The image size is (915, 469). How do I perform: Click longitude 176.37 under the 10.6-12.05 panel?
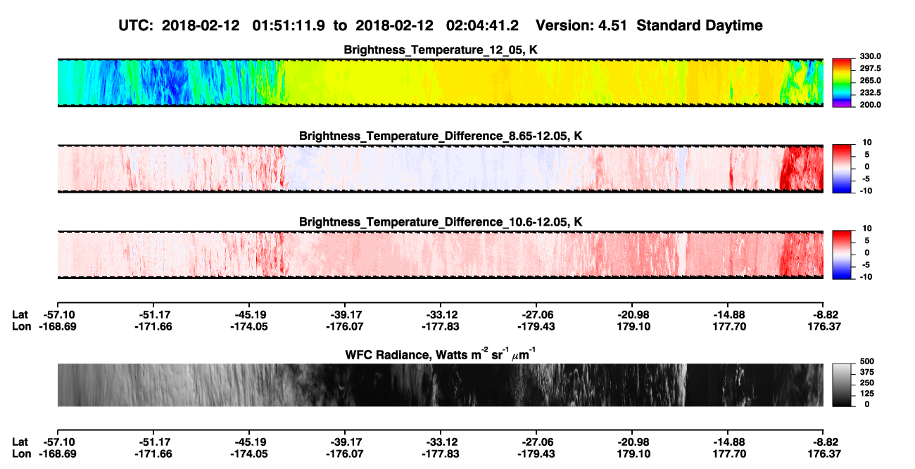point(824,326)
